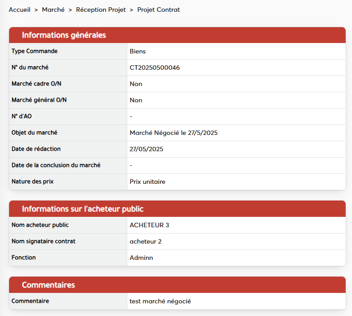Click the Fonction value Adminn

(x=141, y=258)
